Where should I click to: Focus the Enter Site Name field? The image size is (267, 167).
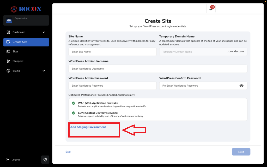tap(112, 52)
